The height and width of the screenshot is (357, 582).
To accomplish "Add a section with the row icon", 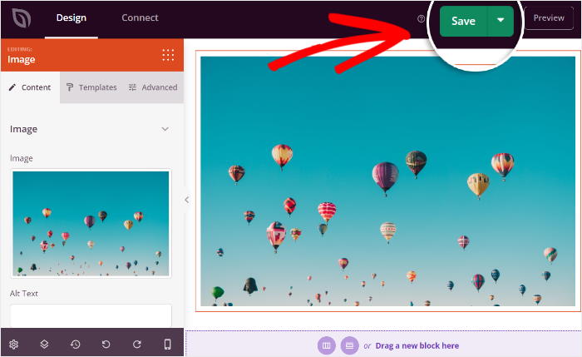I will click(x=349, y=345).
